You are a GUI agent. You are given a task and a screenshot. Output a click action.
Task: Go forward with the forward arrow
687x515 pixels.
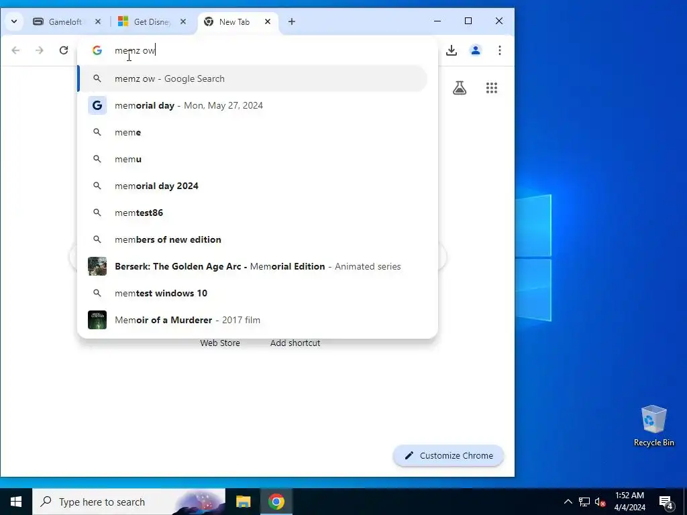pyautogui.click(x=40, y=50)
